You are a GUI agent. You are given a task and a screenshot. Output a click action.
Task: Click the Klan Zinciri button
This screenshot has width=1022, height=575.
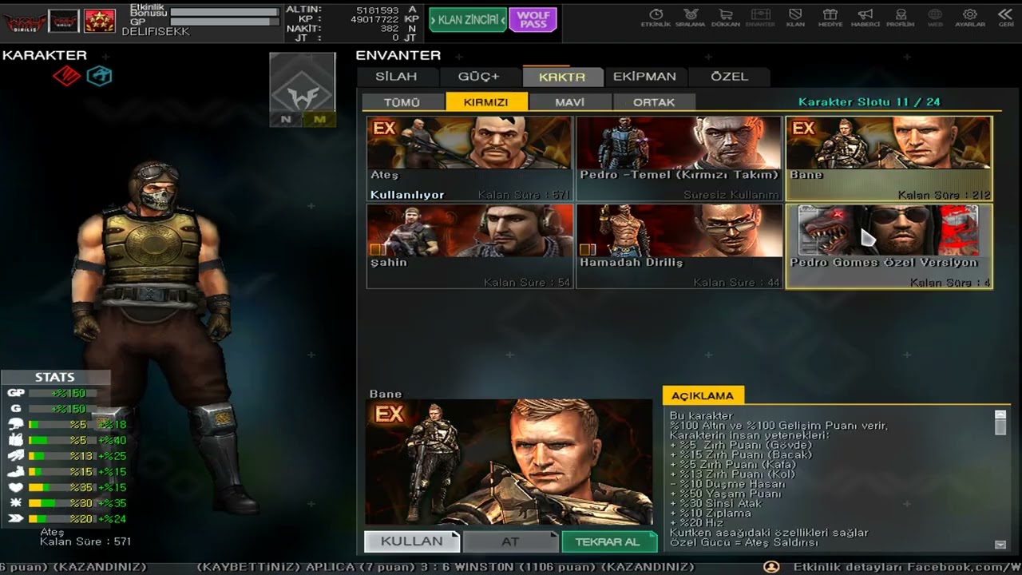[468, 20]
